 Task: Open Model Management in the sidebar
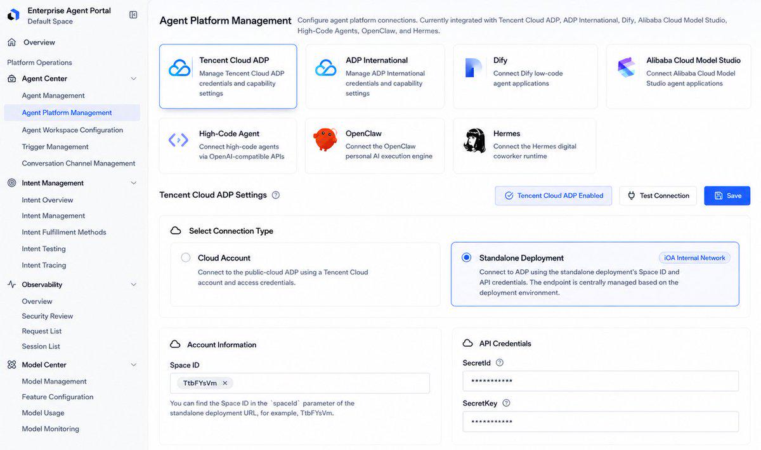(x=54, y=382)
